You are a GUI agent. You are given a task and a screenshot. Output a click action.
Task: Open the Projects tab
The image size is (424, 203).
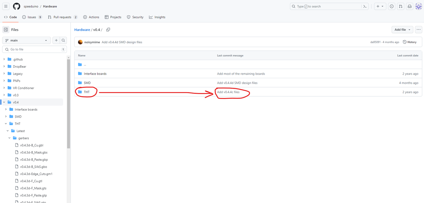tap(113, 17)
